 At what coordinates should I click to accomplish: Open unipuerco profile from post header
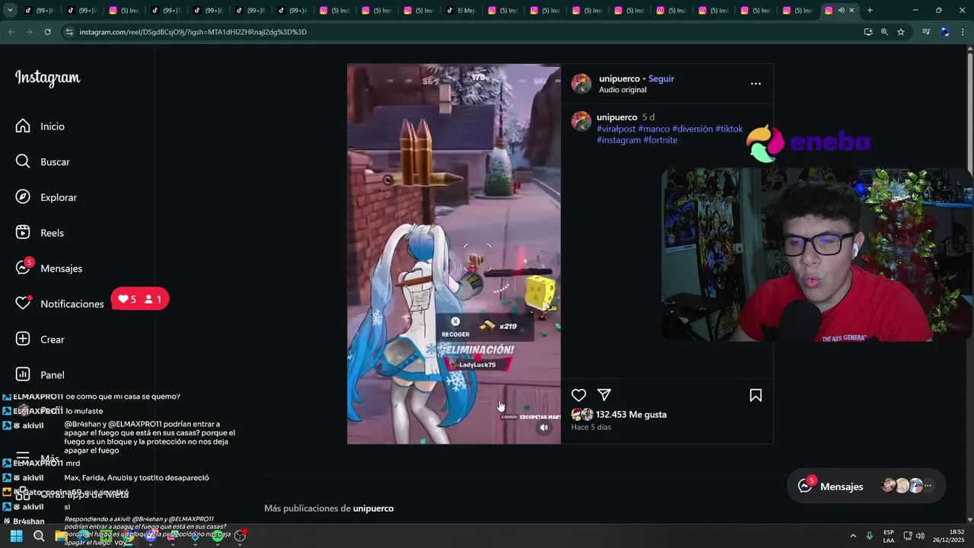click(x=619, y=78)
